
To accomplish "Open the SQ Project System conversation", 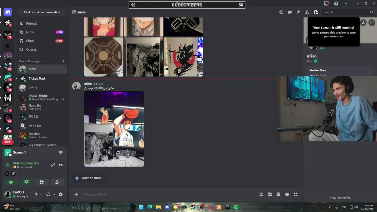I will 42,145.
